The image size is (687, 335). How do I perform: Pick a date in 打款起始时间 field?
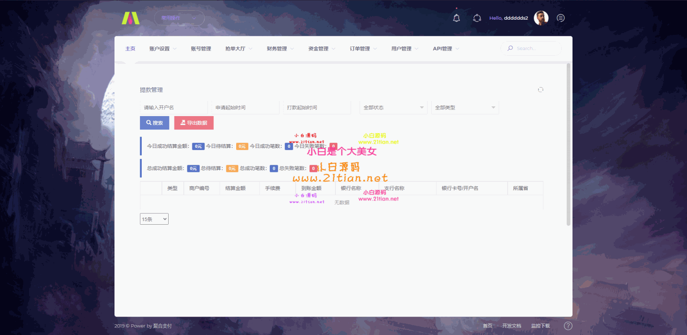point(317,108)
